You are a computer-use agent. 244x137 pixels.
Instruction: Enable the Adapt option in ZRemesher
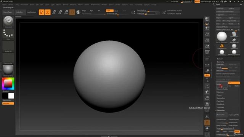pyautogui.click(x=237, y=131)
